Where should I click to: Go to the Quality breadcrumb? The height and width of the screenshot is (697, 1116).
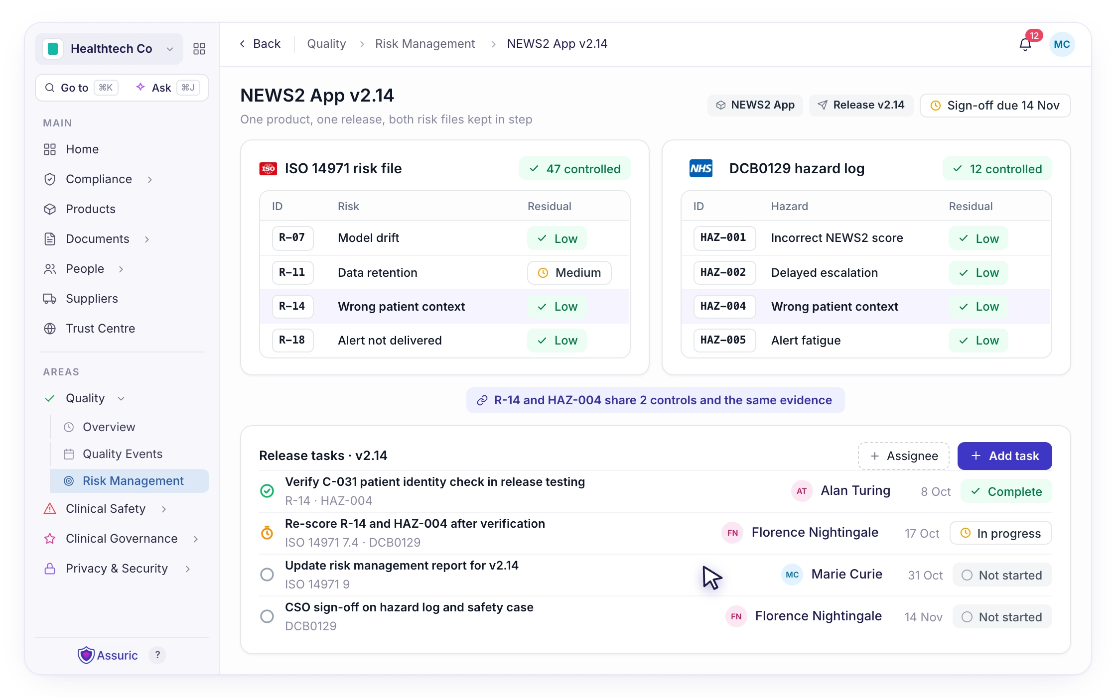[x=326, y=44]
